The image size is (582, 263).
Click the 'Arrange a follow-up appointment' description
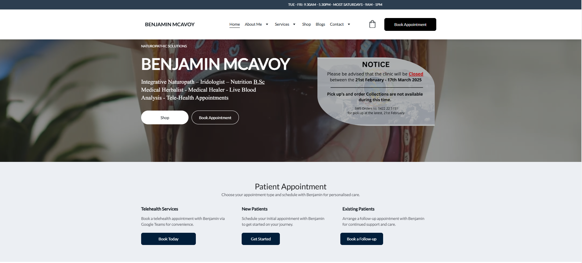point(383,221)
